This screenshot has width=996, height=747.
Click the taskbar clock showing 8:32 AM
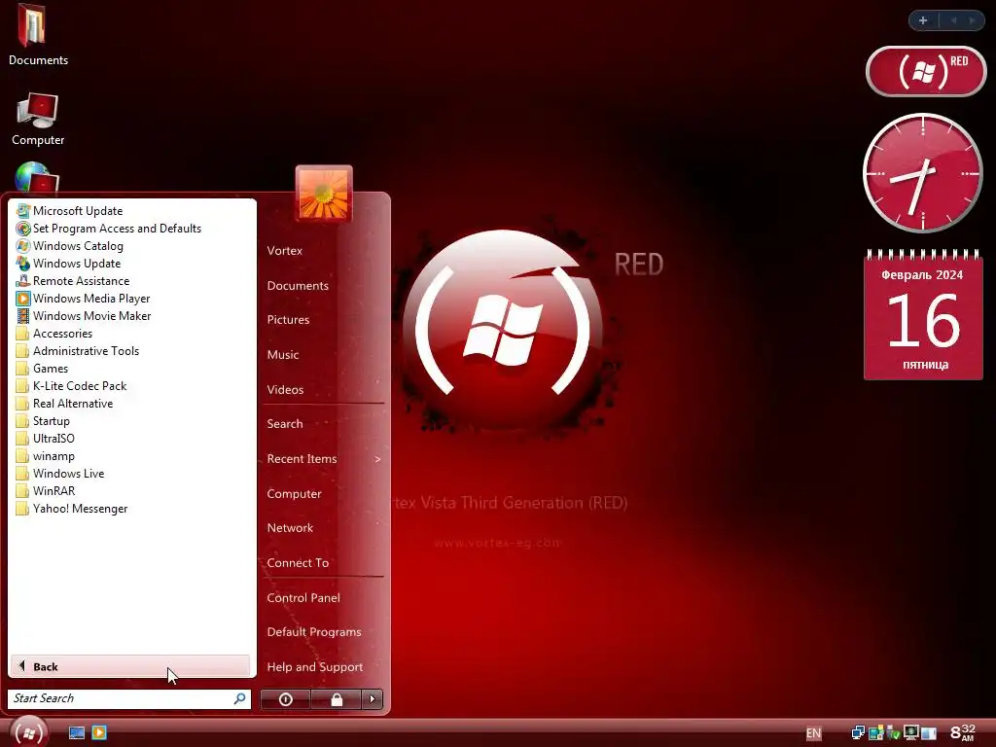[963, 732]
